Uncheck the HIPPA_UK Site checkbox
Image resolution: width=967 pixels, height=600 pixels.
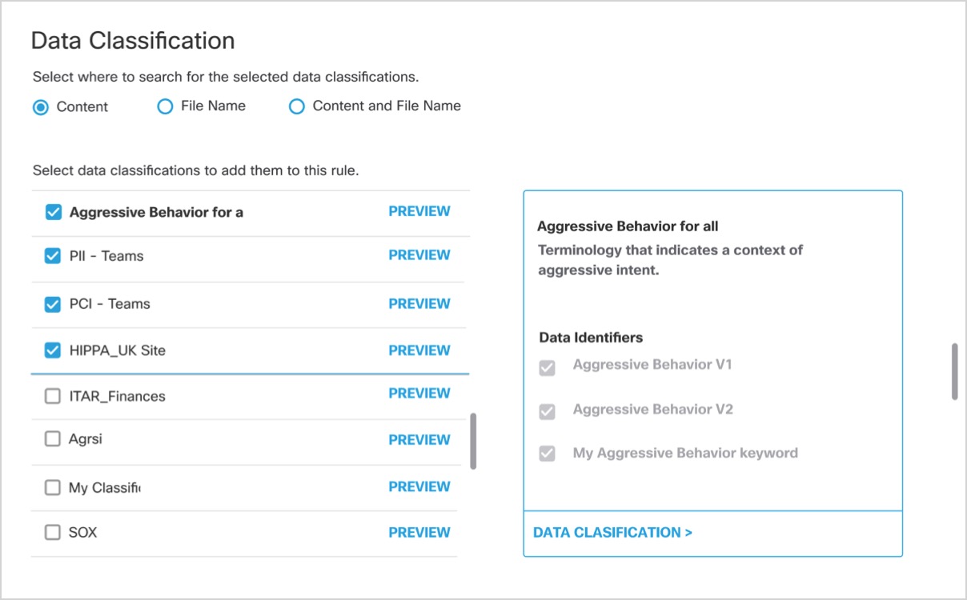[53, 350]
